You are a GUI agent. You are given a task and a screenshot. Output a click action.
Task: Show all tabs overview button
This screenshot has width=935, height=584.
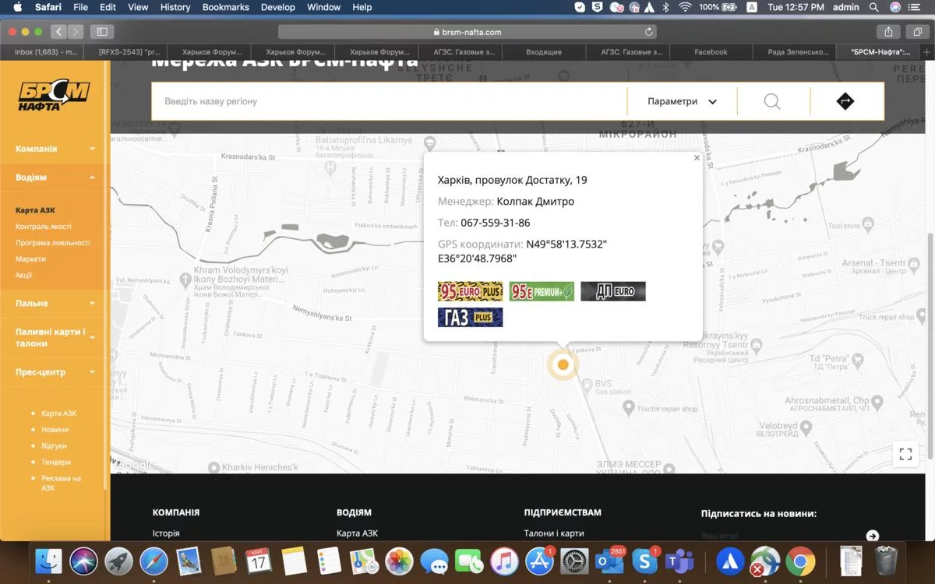916,32
